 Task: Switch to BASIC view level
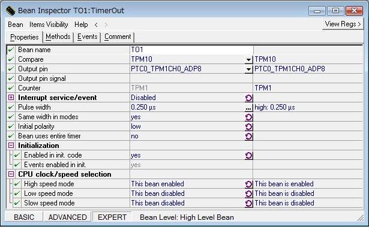(24, 217)
